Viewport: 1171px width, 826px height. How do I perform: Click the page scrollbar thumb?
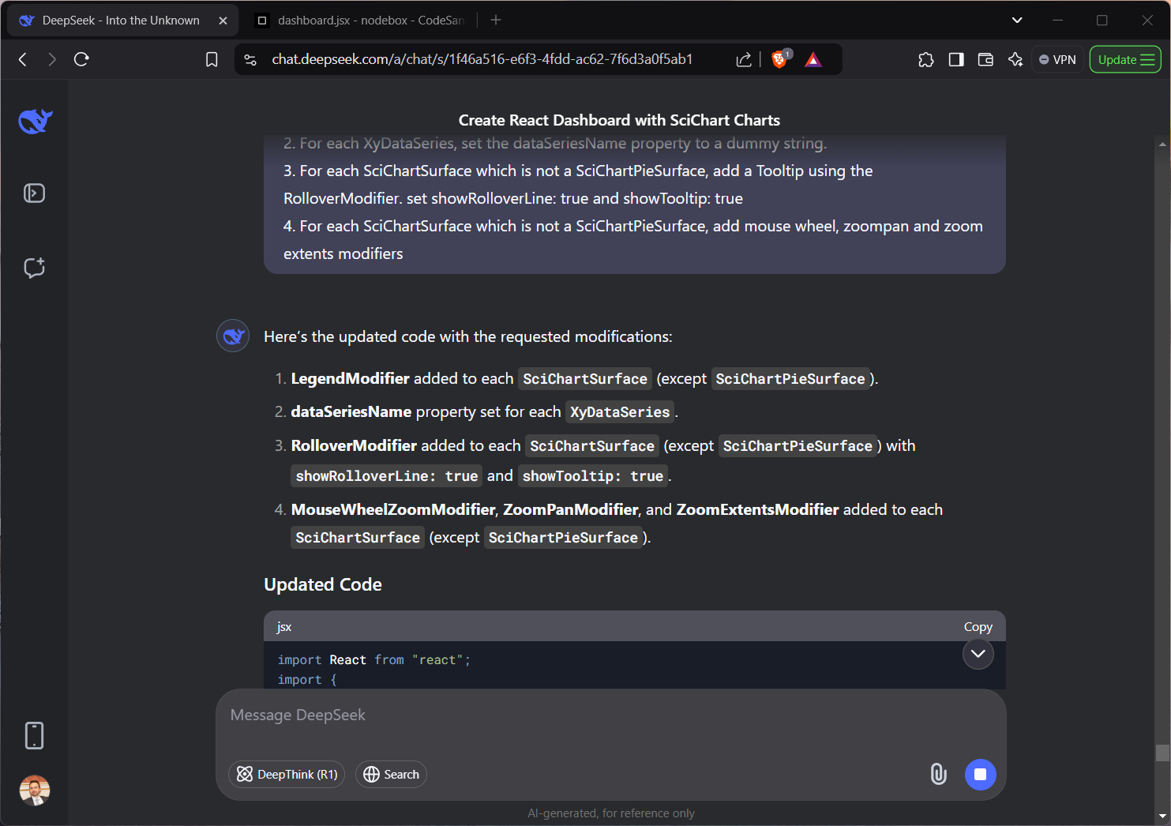pos(1162,753)
